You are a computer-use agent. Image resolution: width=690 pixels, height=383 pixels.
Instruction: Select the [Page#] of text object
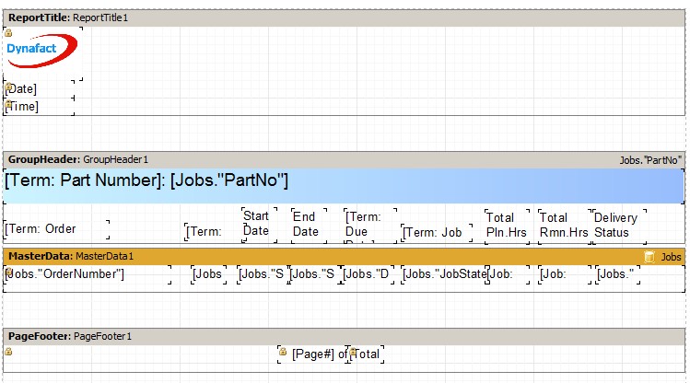coord(315,354)
